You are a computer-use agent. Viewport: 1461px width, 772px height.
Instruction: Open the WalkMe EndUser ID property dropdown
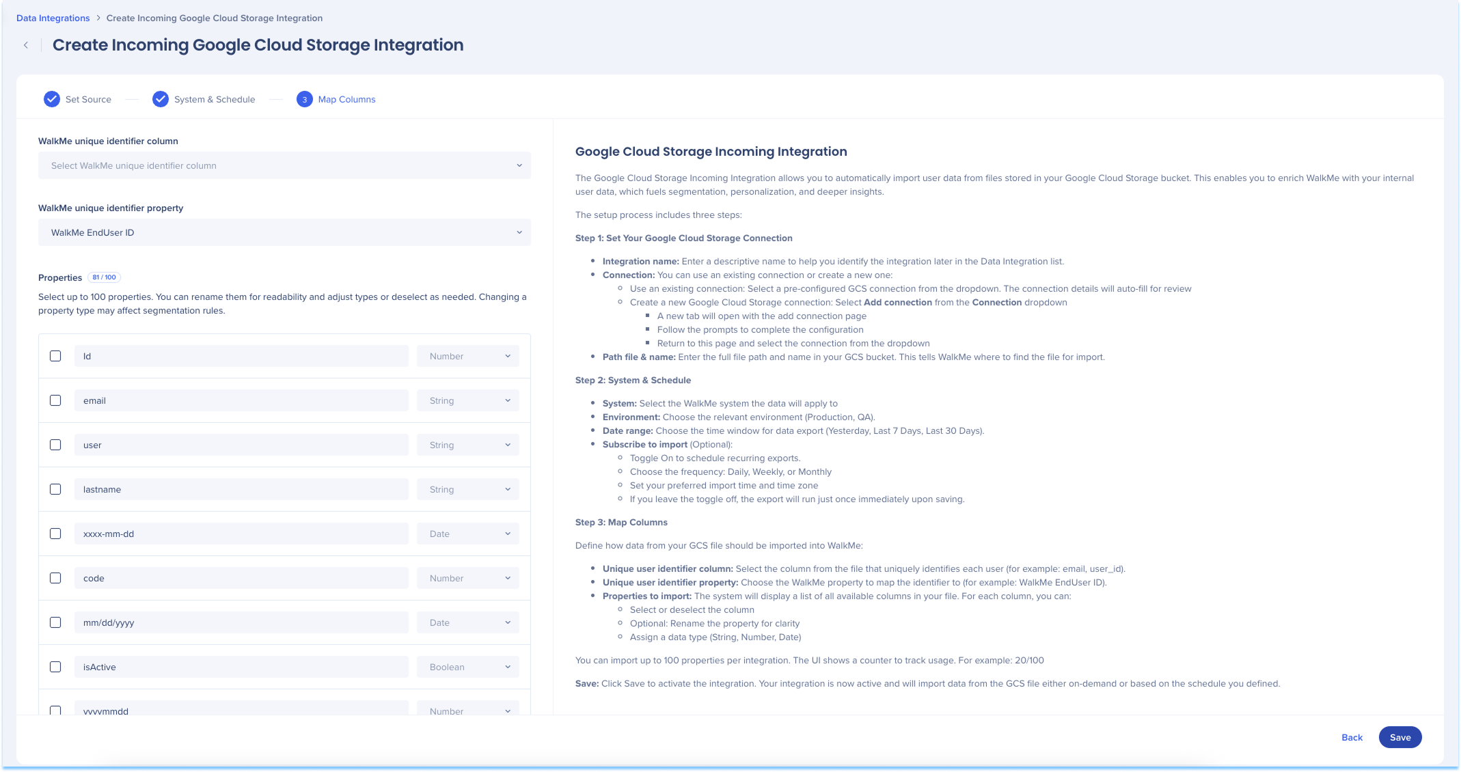click(x=284, y=232)
